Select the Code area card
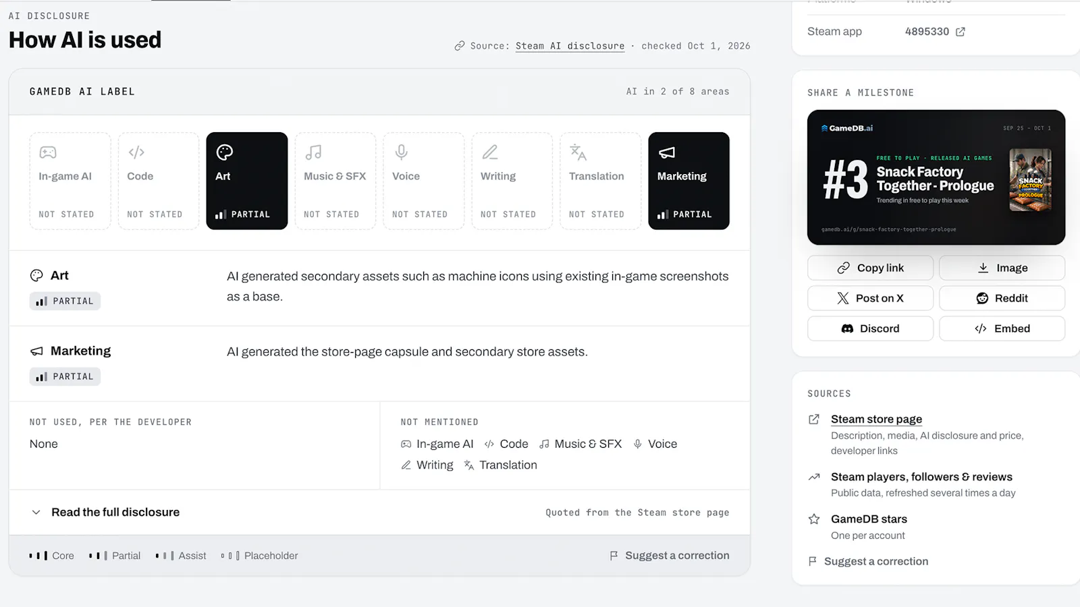1080x607 pixels. [159, 181]
